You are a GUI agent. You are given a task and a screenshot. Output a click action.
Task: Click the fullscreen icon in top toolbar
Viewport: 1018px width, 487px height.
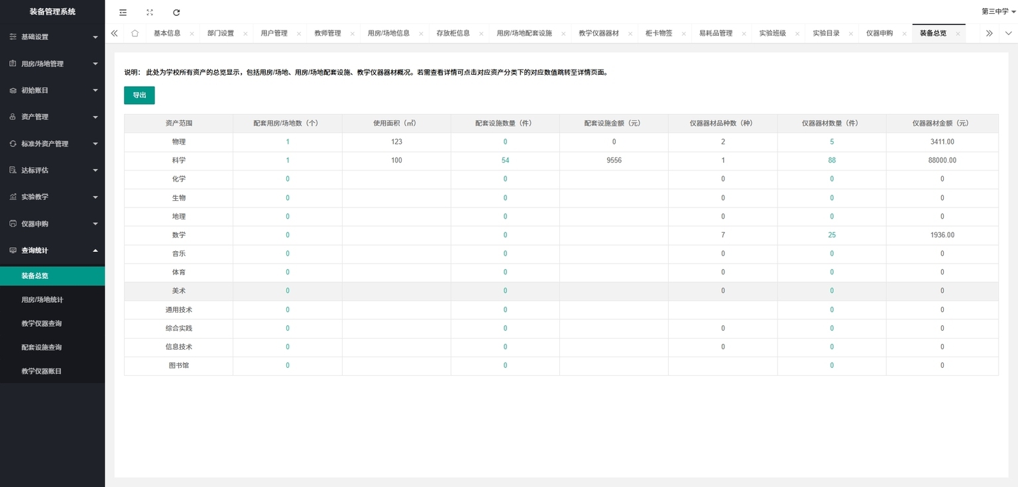150,12
